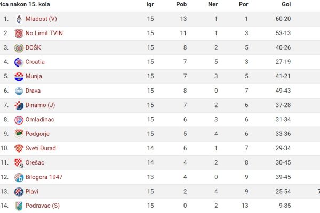The width and height of the screenshot is (320, 213).
Task: Open the Orešac team link
Action: coord(35,162)
